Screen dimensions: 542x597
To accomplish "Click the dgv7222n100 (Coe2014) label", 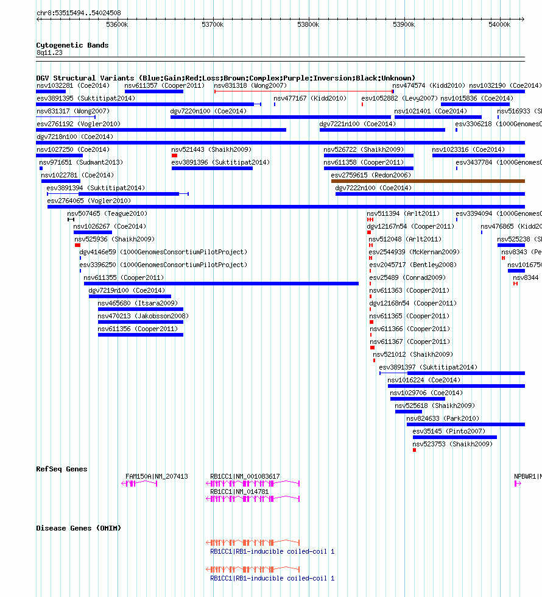I will 373,188.
